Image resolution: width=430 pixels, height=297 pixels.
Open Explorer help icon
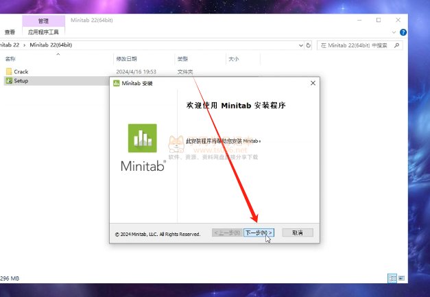click(x=403, y=32)
